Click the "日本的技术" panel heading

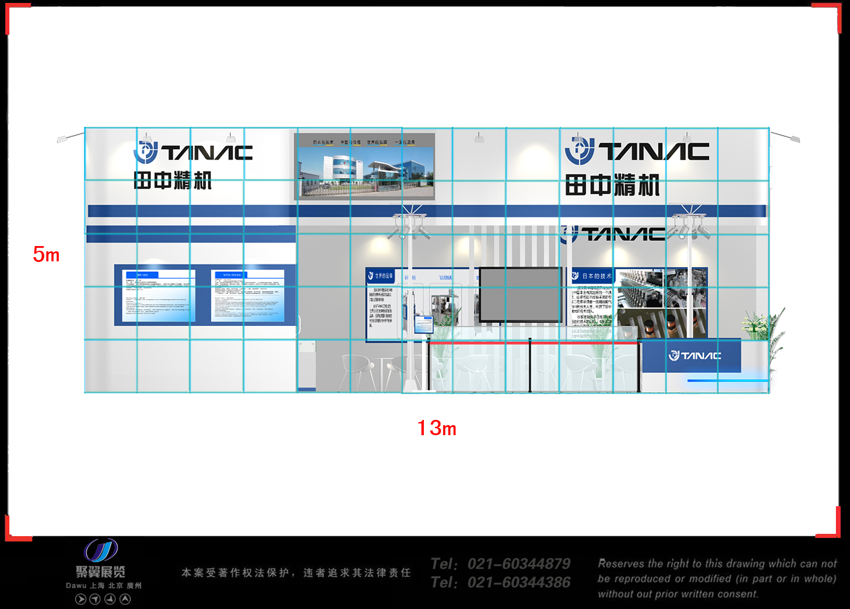596,276
